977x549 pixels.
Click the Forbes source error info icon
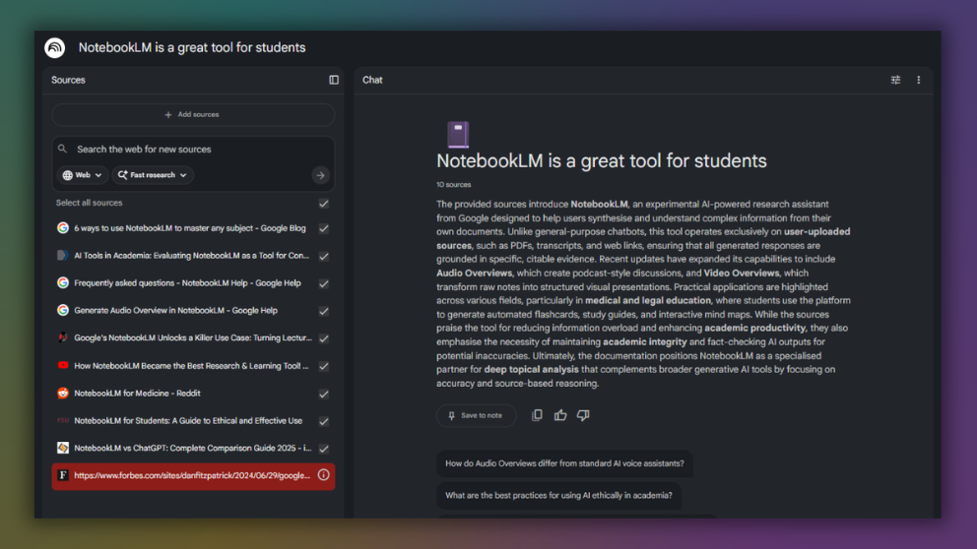(x=323, y=475)
